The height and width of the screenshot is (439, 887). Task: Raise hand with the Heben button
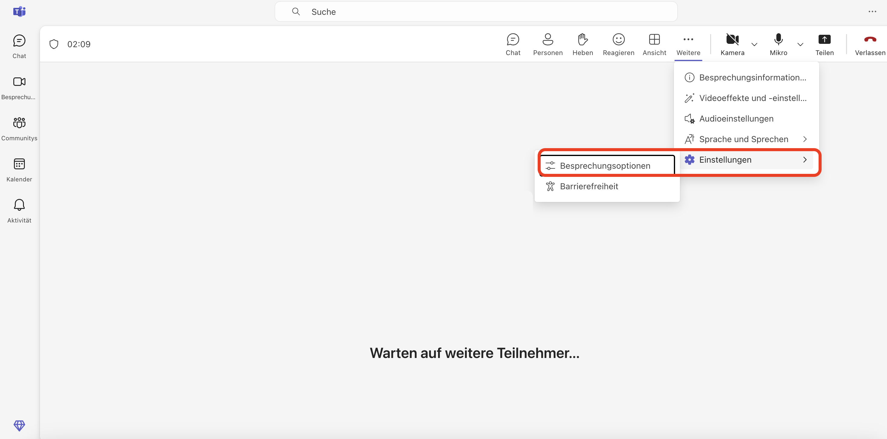[582, 44]
